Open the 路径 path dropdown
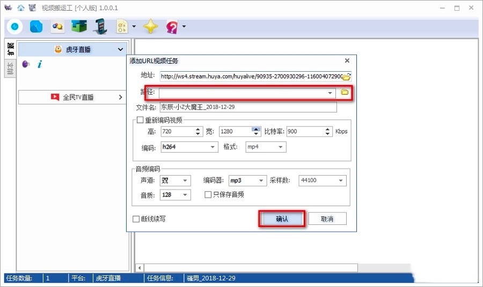 point(330,93)
